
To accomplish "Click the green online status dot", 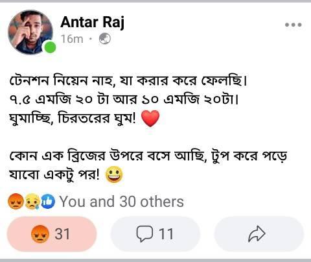I will click(x=50, y=47).
